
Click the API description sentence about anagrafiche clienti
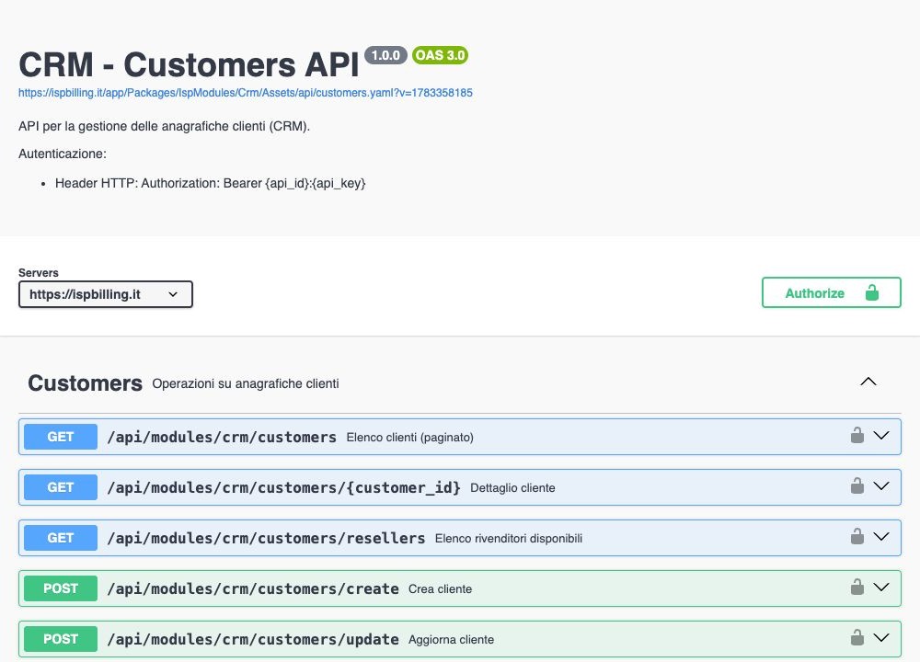point(165,126)
